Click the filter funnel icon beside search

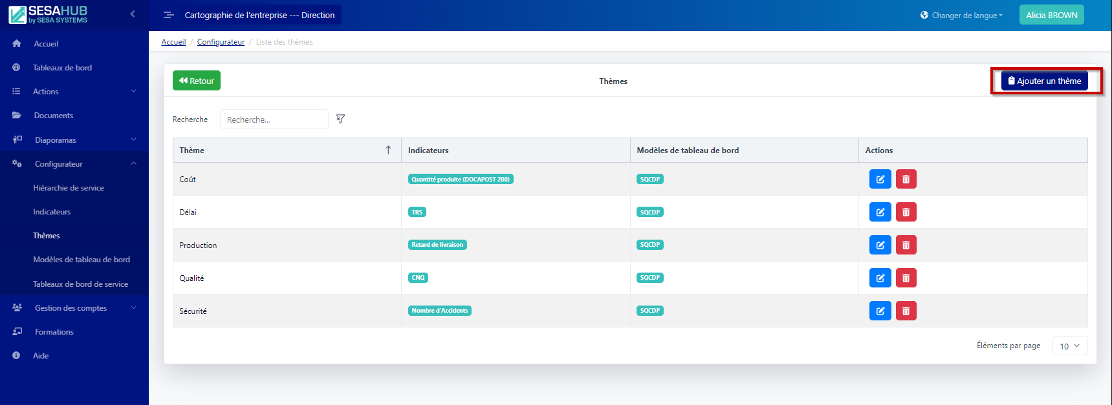340,119
